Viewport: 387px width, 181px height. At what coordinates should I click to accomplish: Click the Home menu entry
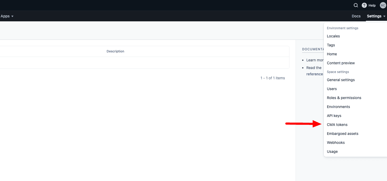pos(332,54)
